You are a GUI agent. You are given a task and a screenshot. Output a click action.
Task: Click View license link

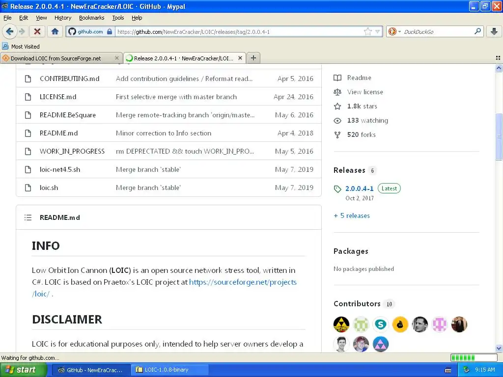tap(365, 92)
